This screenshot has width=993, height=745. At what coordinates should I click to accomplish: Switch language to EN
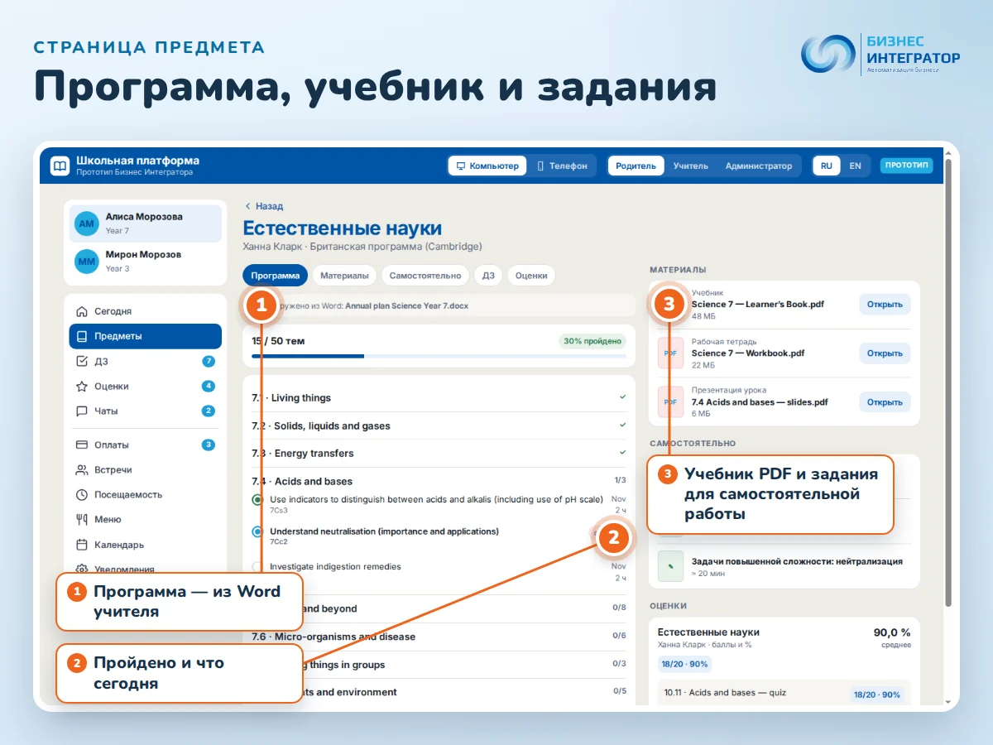(x=855, y=166)
